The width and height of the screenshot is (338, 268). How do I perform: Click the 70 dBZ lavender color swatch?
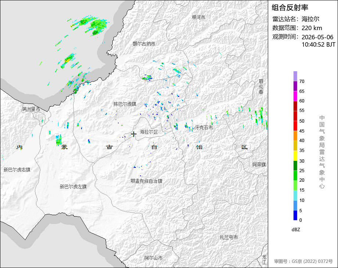pyautogui.click(x=295, y=76)
